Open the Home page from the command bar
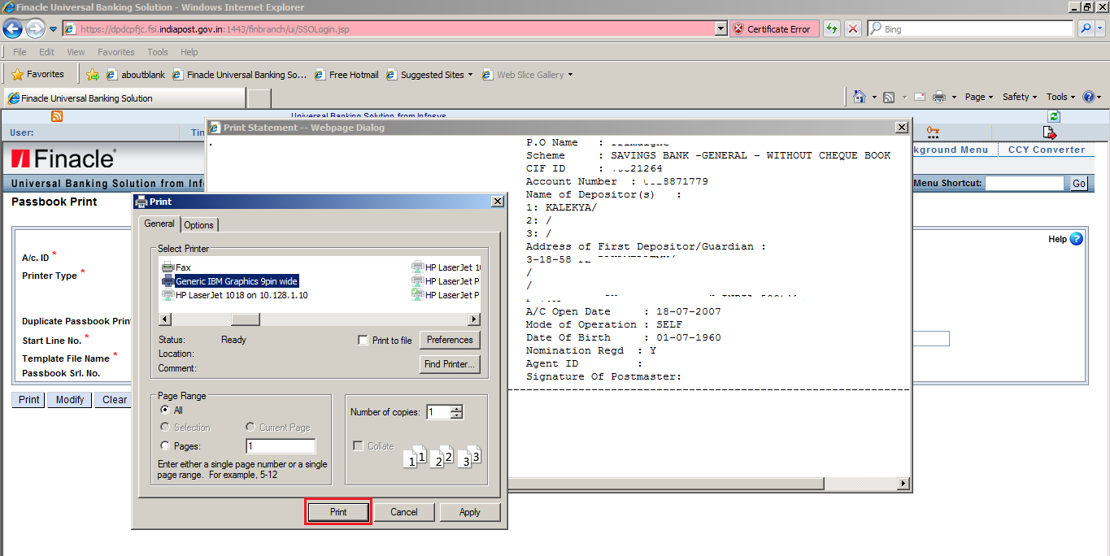 click(x=860, y=96)
